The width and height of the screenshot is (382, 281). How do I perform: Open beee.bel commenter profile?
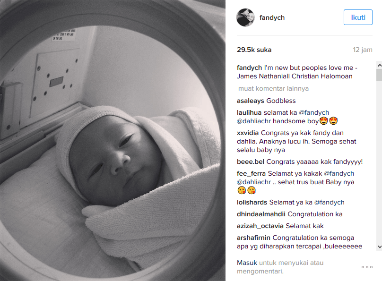(x=251, y=162)
